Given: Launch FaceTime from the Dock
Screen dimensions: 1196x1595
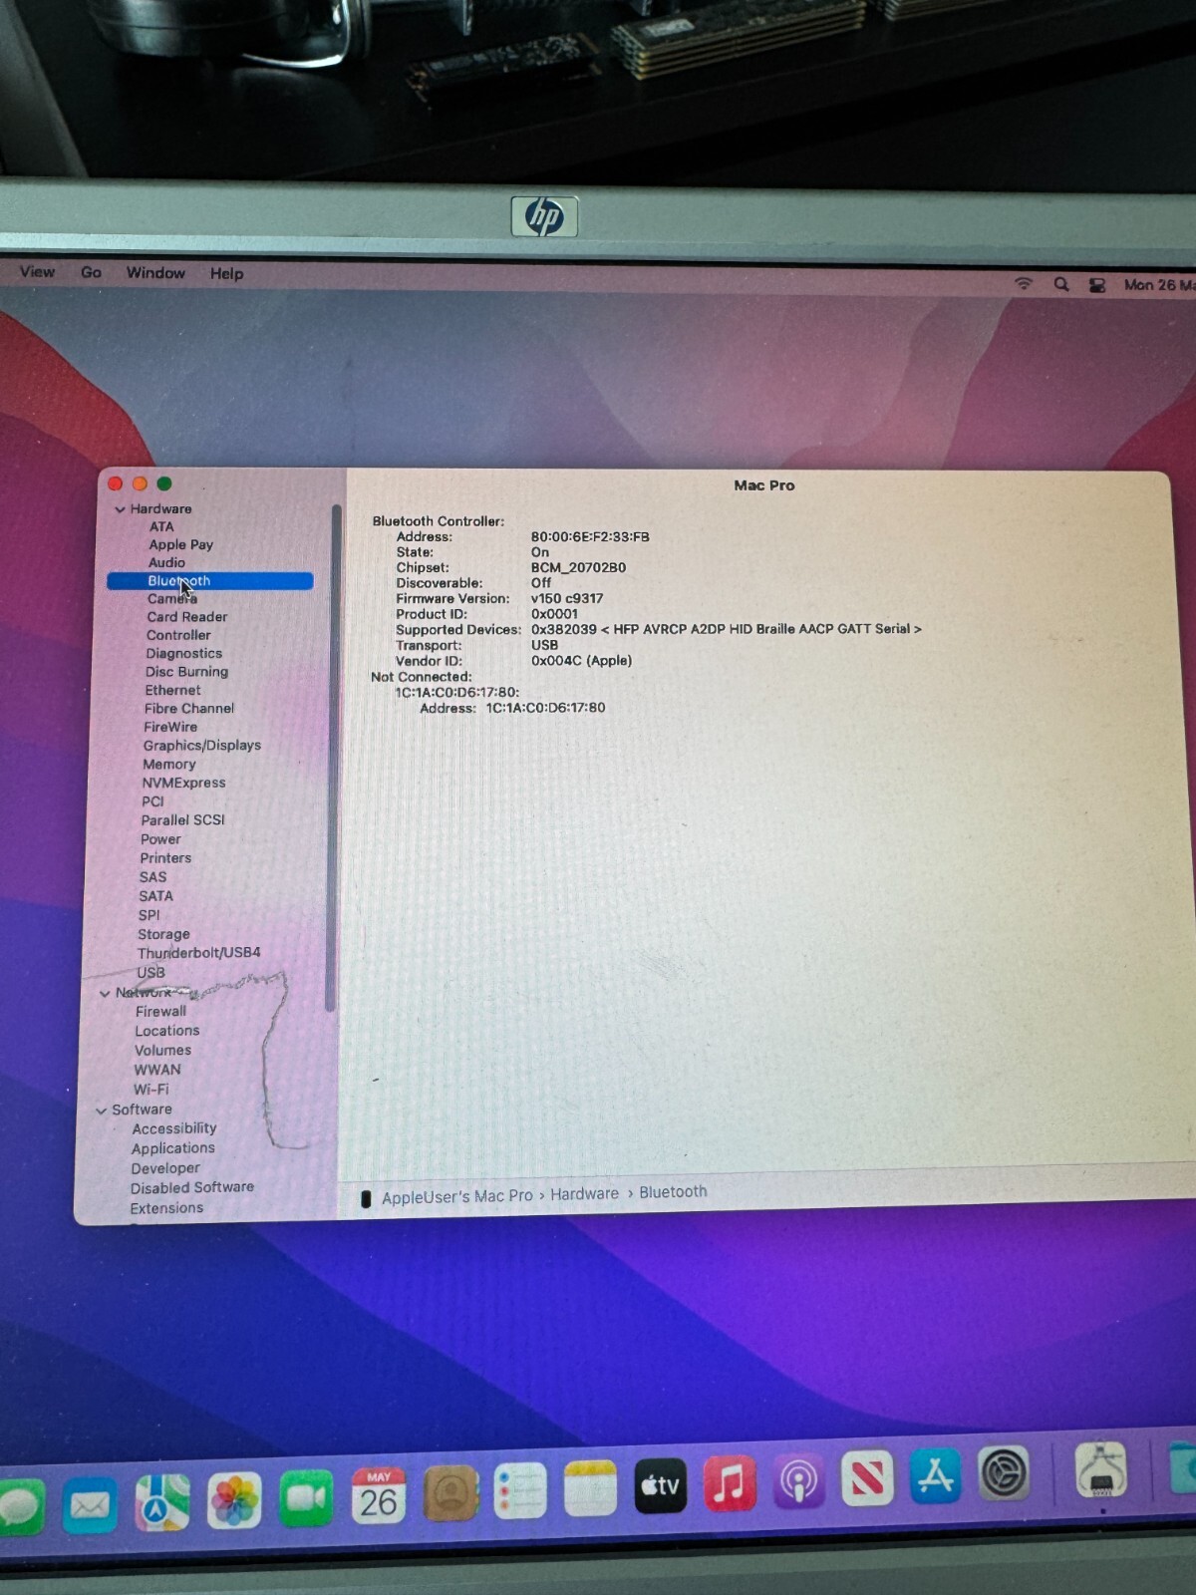Looking at the screenshot, I should (306, 1498).
